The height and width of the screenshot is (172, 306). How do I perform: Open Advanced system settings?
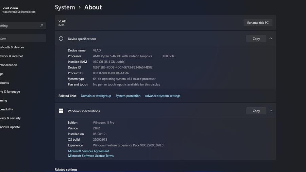[163, 96]
